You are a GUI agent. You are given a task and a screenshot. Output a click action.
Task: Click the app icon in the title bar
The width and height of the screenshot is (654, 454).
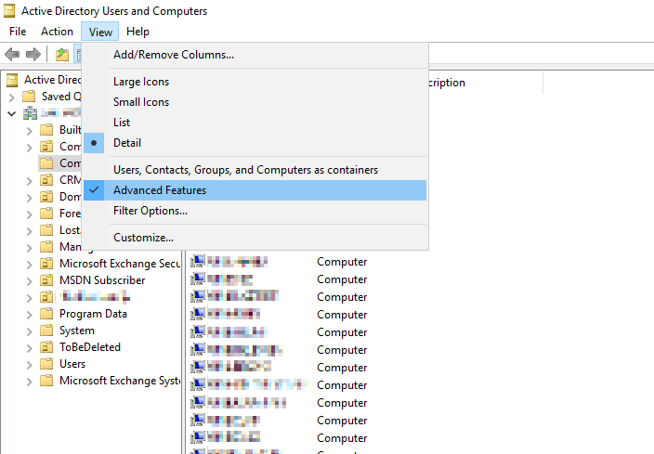click(x=9, y=11)
